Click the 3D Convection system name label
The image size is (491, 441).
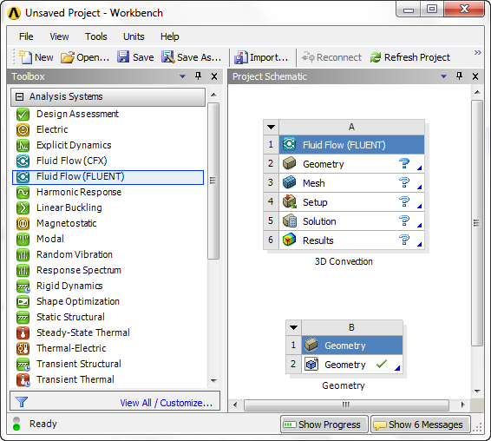[x=344, y=261]
